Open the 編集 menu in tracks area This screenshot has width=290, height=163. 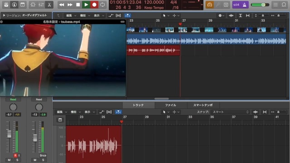click(x=71, y=16)
